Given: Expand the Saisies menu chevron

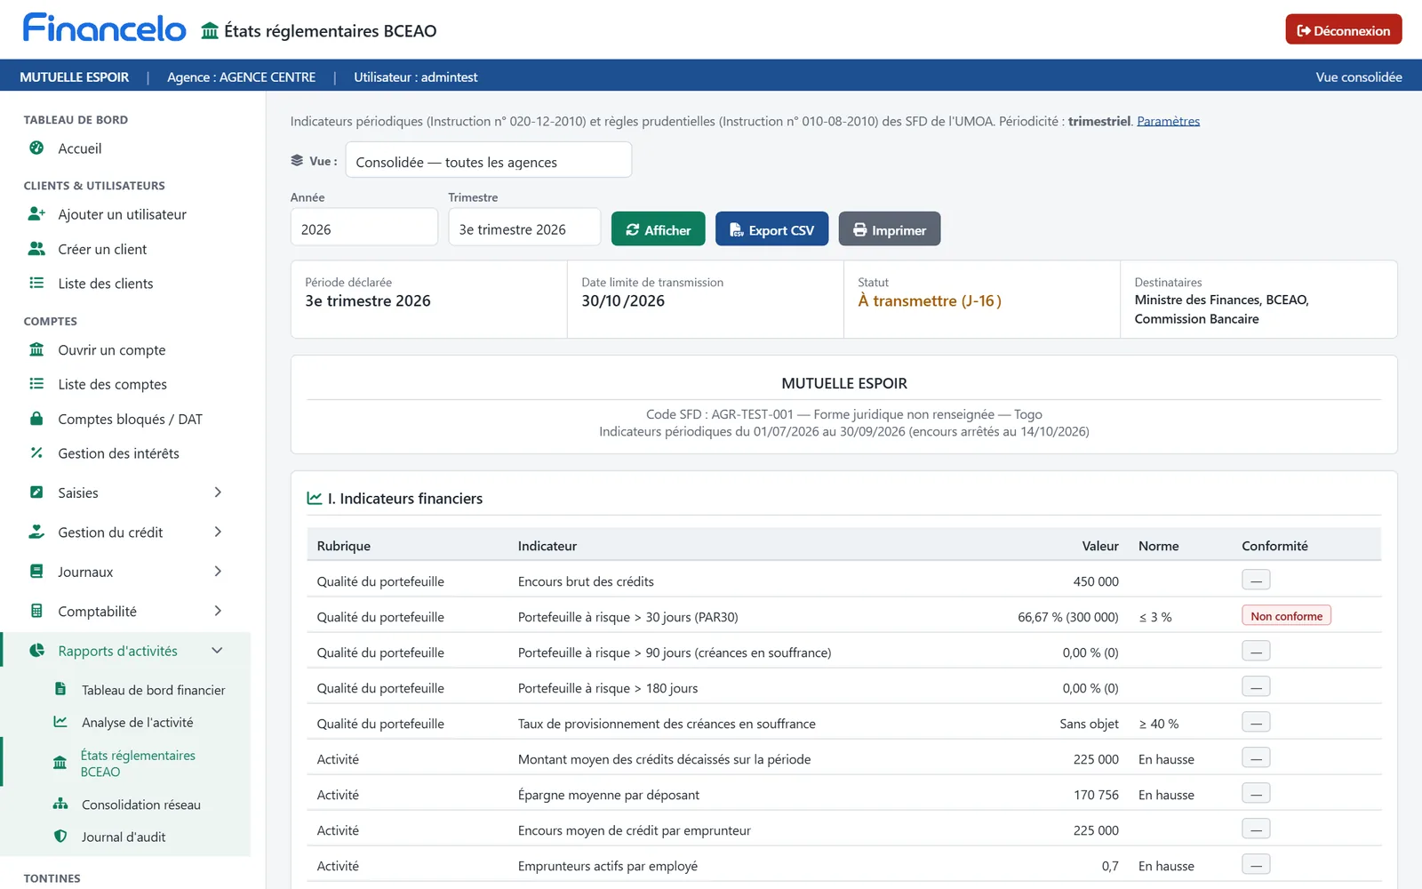Looking at the screenshot, I should coord(218,493).
